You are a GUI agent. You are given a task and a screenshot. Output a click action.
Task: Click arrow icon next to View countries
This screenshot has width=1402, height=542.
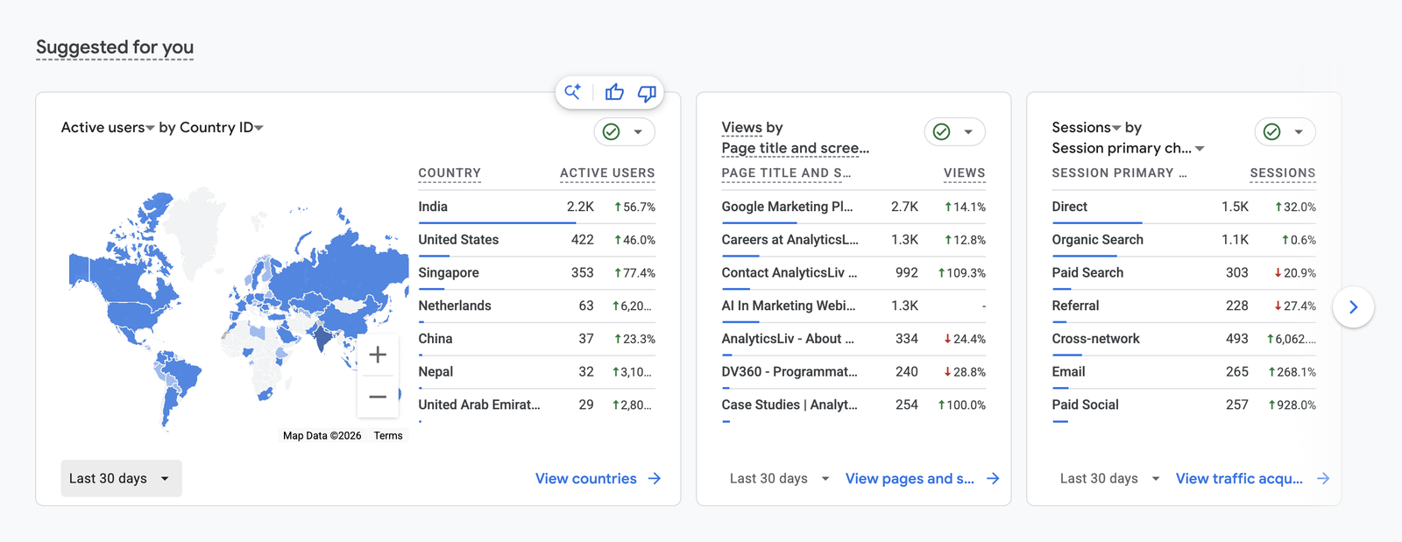[655, 478]
